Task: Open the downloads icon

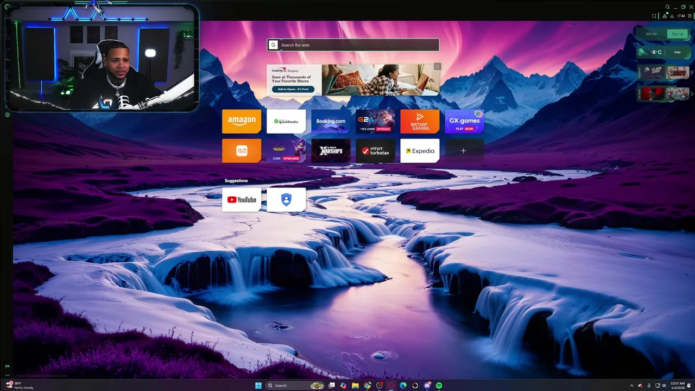Action: 672,16
